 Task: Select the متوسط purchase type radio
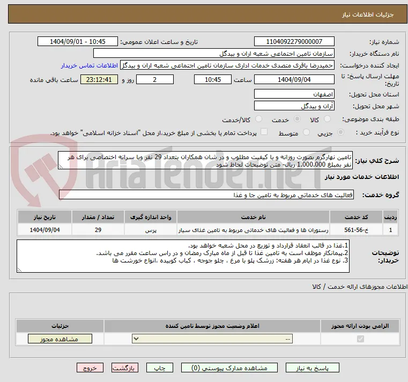point(307,132)
